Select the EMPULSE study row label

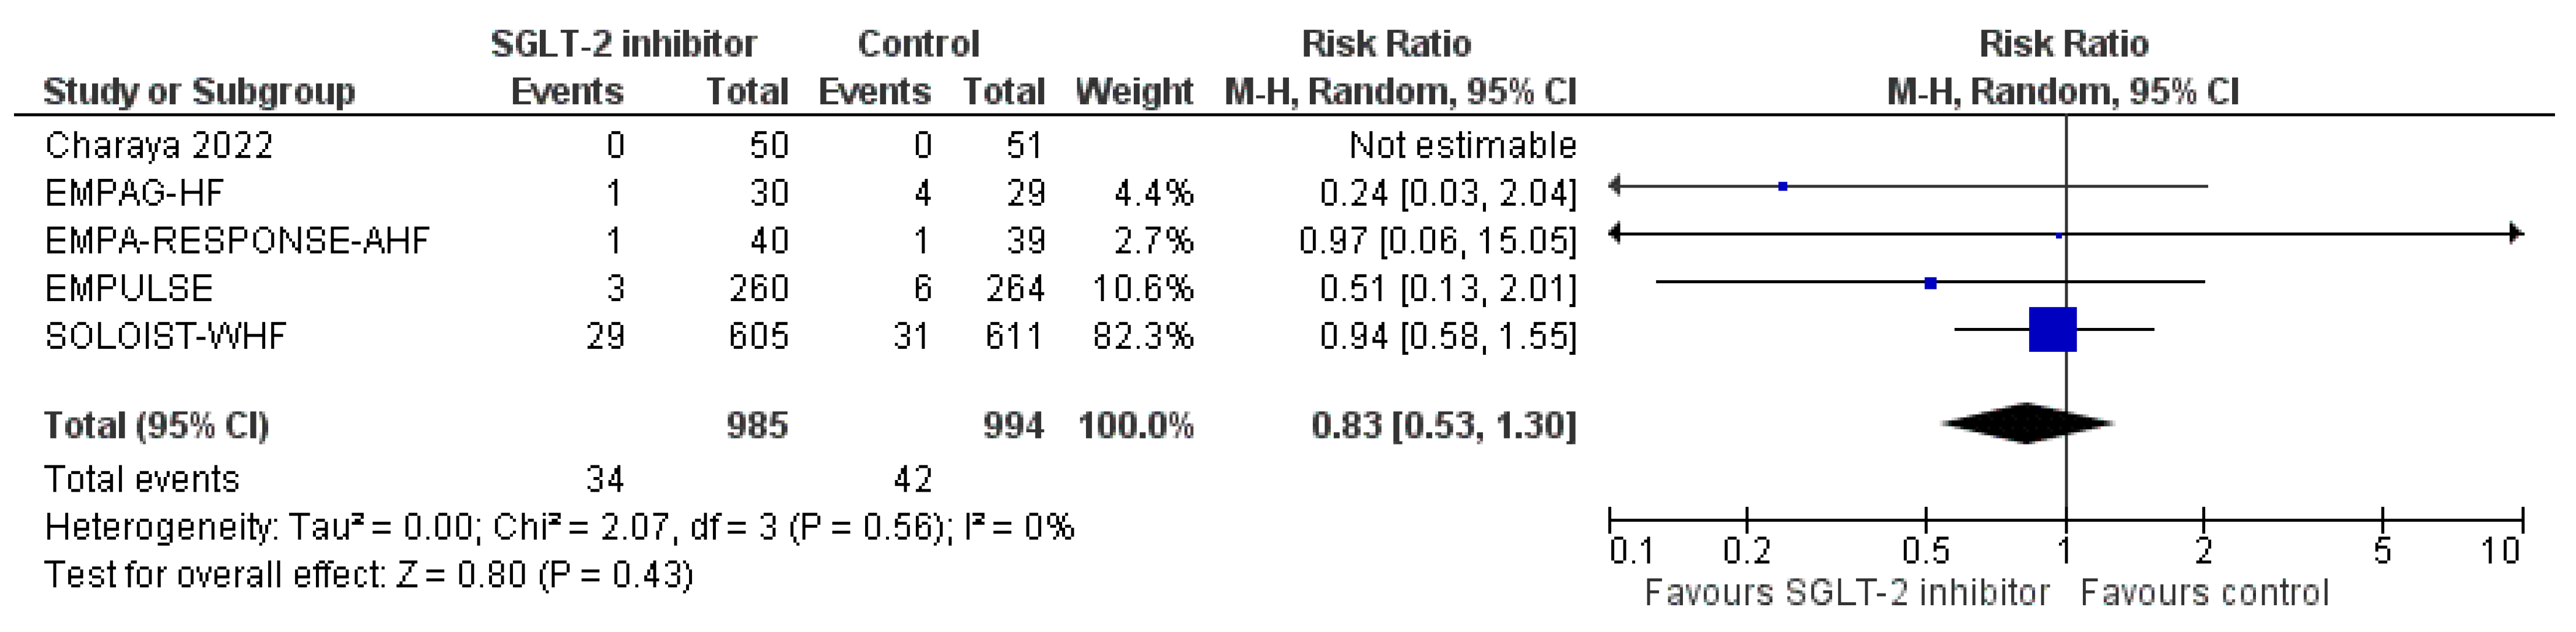click(x=129, y=289)
